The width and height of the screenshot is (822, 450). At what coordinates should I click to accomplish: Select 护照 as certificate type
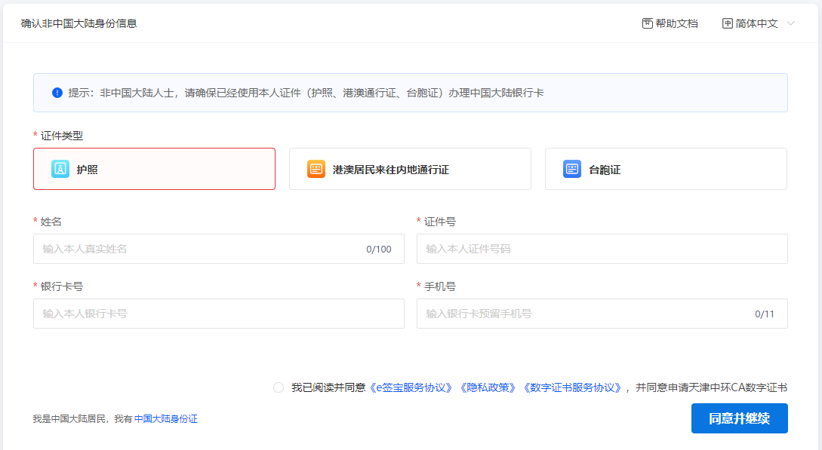click(x=154, y=169)
